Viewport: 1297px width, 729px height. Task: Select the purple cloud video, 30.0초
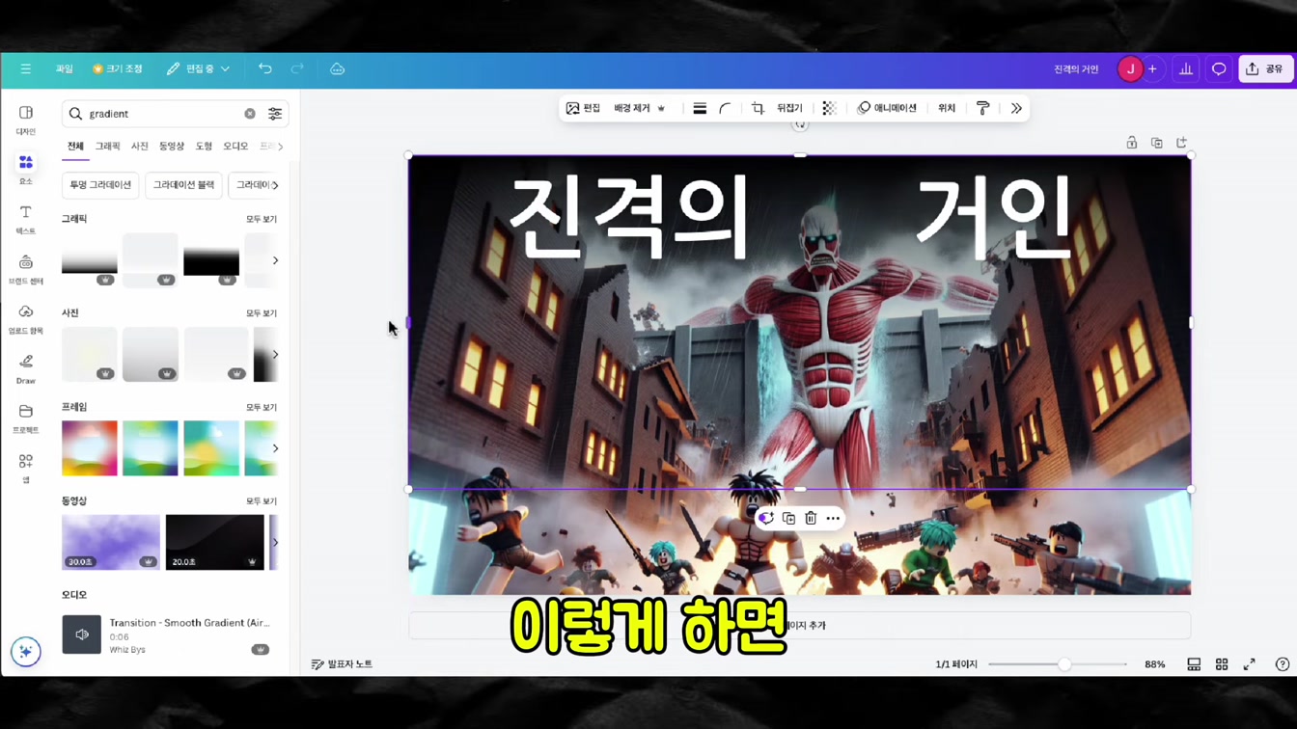pyautogui.click(x=111, y=542)
